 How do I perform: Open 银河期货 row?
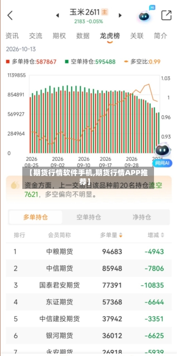click(x=88, y=335)
